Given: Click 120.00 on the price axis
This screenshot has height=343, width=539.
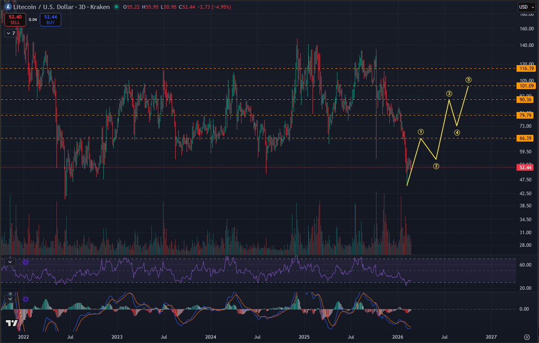Looking at the screenshot, I should [x=526, y=64].
